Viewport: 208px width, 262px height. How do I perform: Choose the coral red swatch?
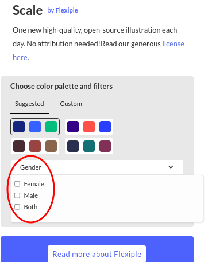pyautogui.click(x=89, y=127)
